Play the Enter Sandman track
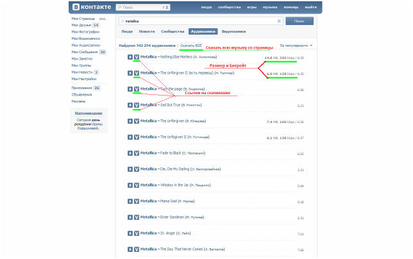This screenshot has height=259, width=413. point(130,217)
